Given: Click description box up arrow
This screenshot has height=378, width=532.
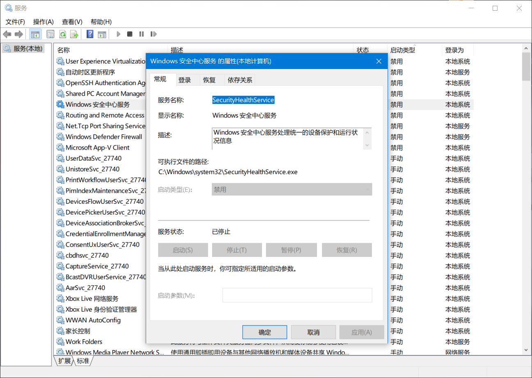Looking at the screenshot, I should tap(367, 133).
